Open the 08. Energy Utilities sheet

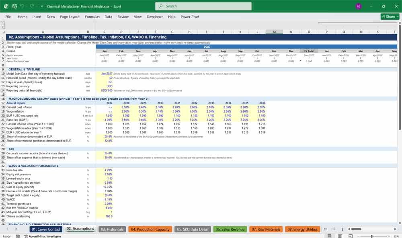point(303,229)
